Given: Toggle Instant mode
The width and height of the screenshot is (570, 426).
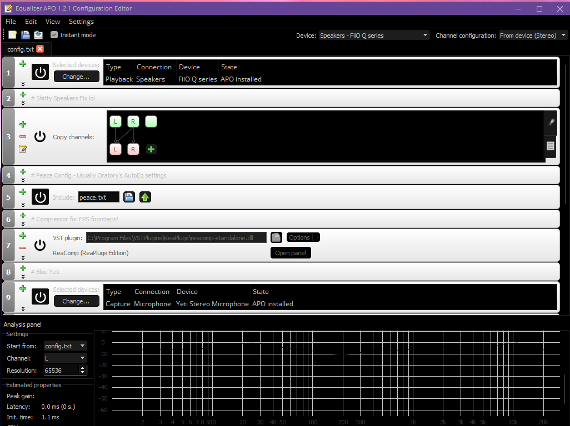Looking at the screenshot, I should coord(54,34).
